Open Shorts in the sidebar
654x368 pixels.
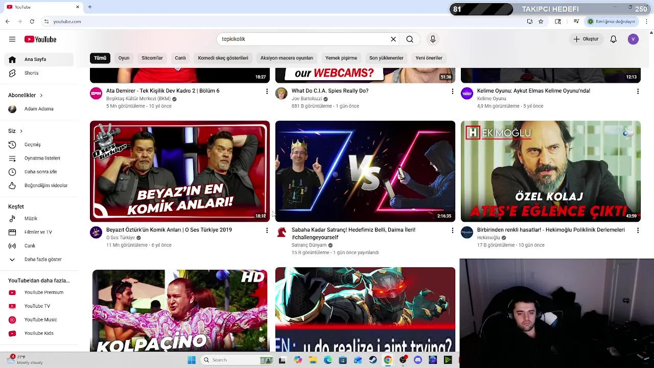40,73
